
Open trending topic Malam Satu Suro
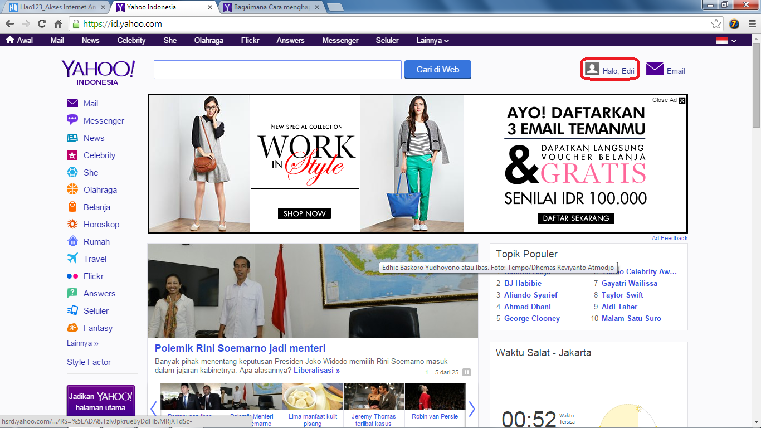click(x=631, y=318)
